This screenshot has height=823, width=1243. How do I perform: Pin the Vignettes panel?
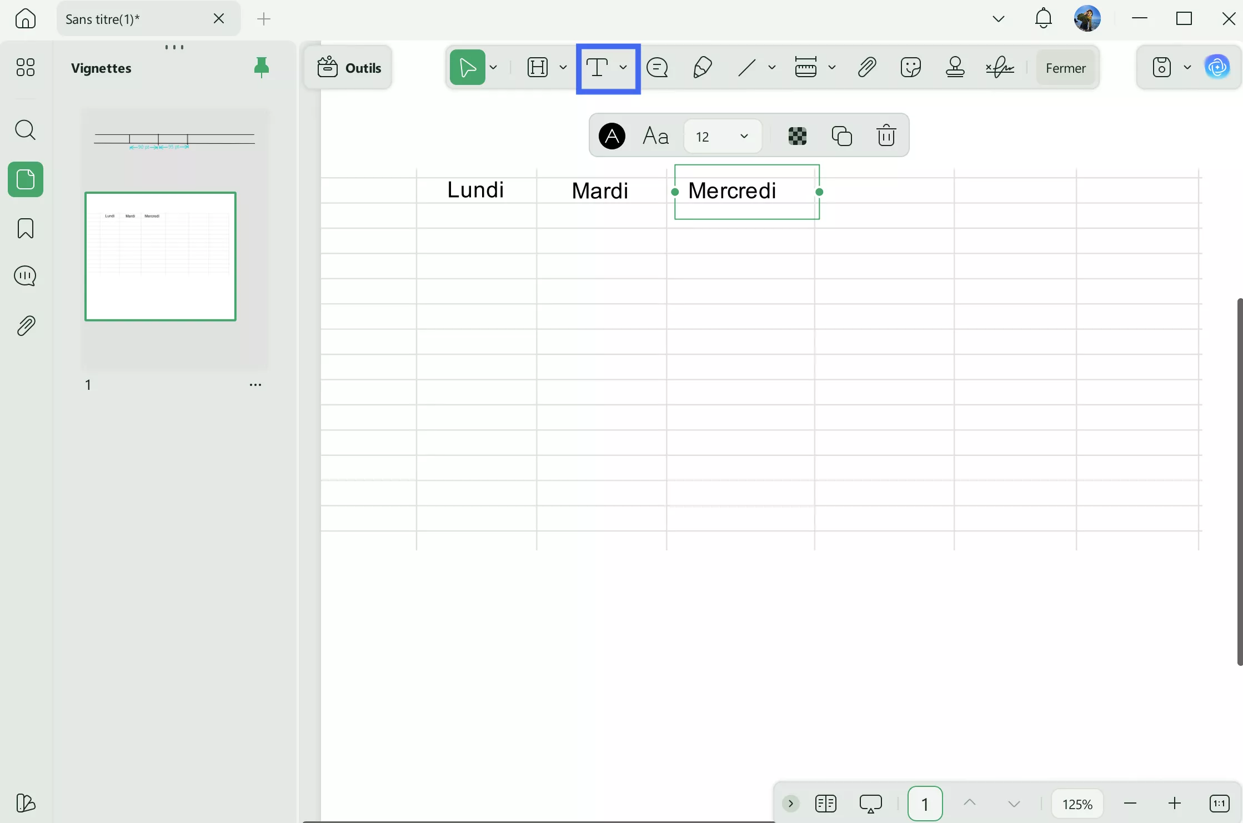click(262, 67)
